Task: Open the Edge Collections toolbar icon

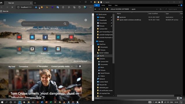Action: coord(74,7)
